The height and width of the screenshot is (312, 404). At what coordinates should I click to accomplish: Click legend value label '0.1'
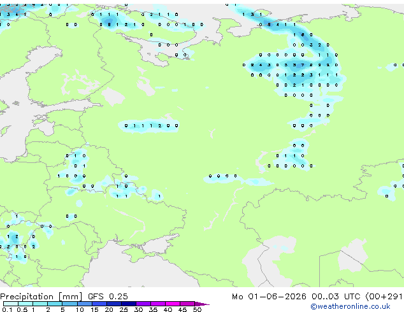coord(7,309)
